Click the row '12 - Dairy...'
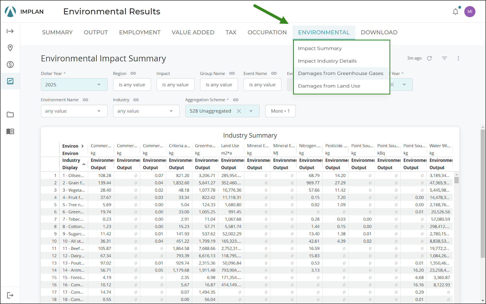The height and width of the screenshot is (304, 486). (x=247, y=256)
